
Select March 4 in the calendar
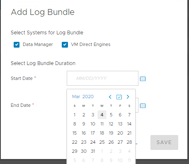point(102,115)
